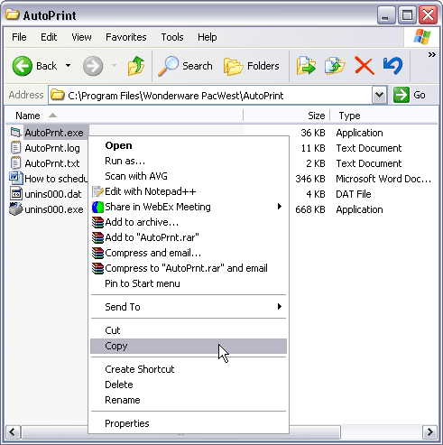Open the View menu
The image size is (443, 445).
[x=81, y=37]
